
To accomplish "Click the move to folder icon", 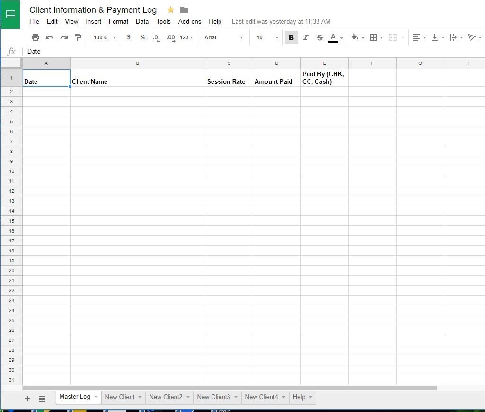I will click(184, 10).
